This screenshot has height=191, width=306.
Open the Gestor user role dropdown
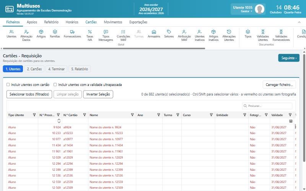(x=246, y=11)
